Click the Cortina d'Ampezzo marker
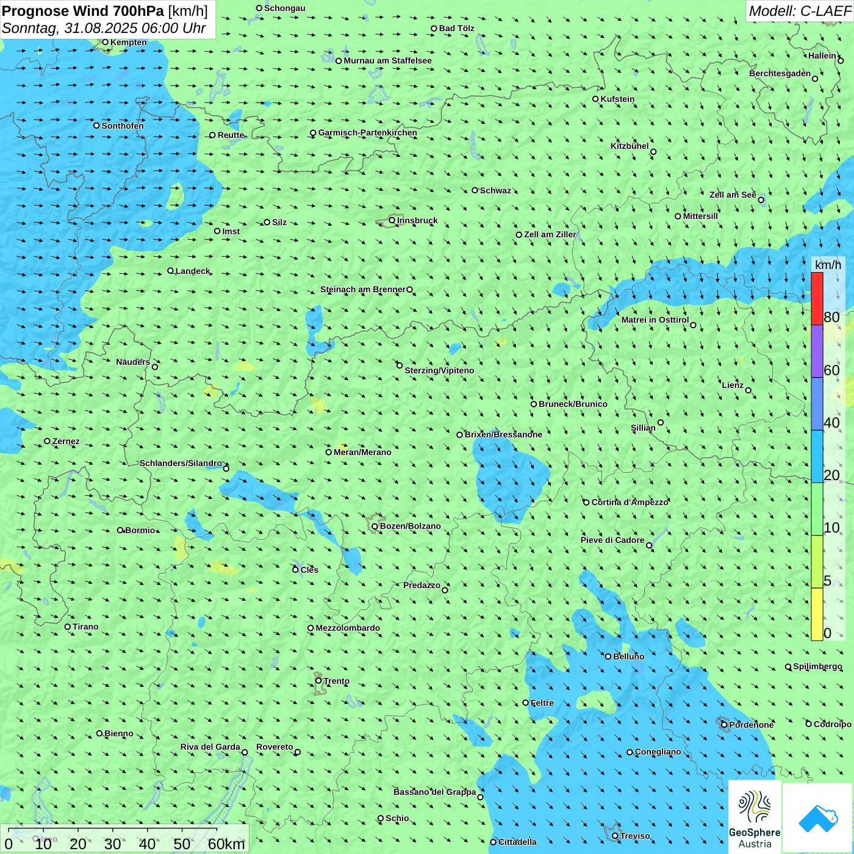854x854 pixels. coord(586,503)
